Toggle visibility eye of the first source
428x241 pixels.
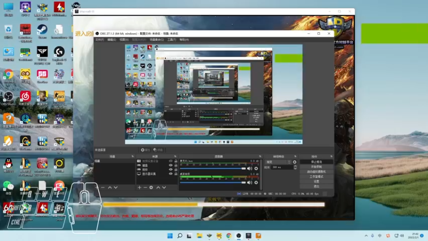[171, 161]
